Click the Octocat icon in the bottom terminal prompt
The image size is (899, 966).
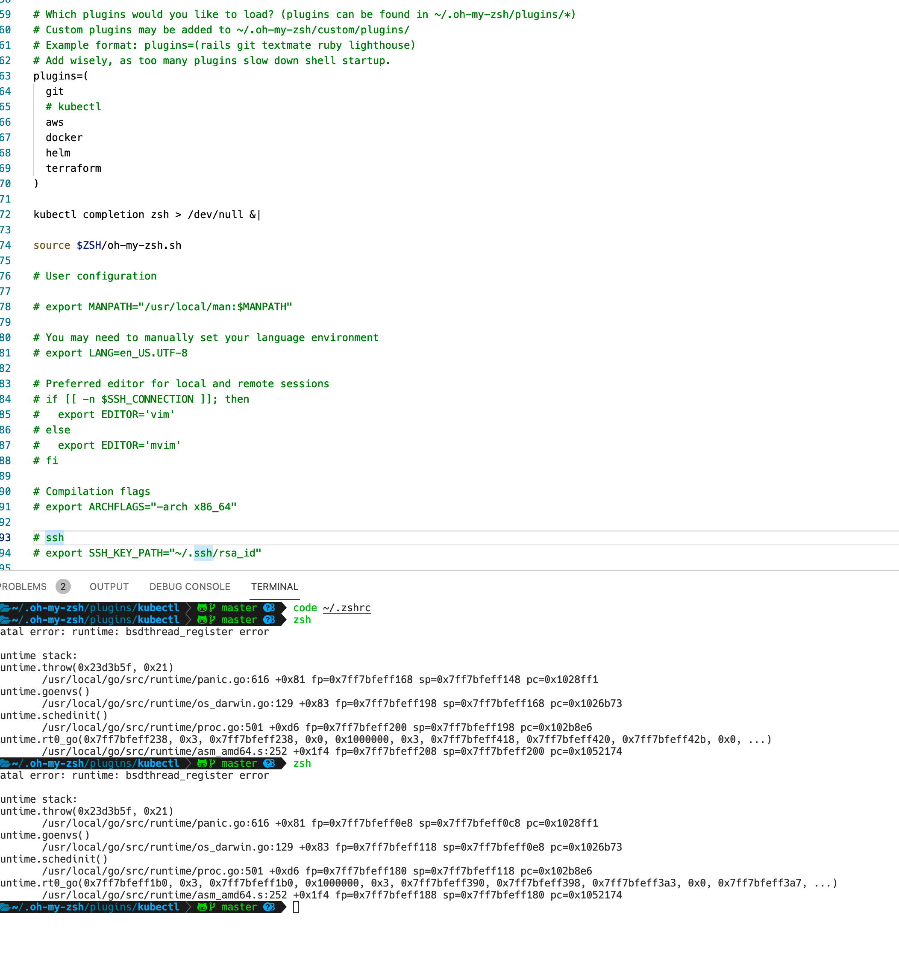[x=203, y=907]
